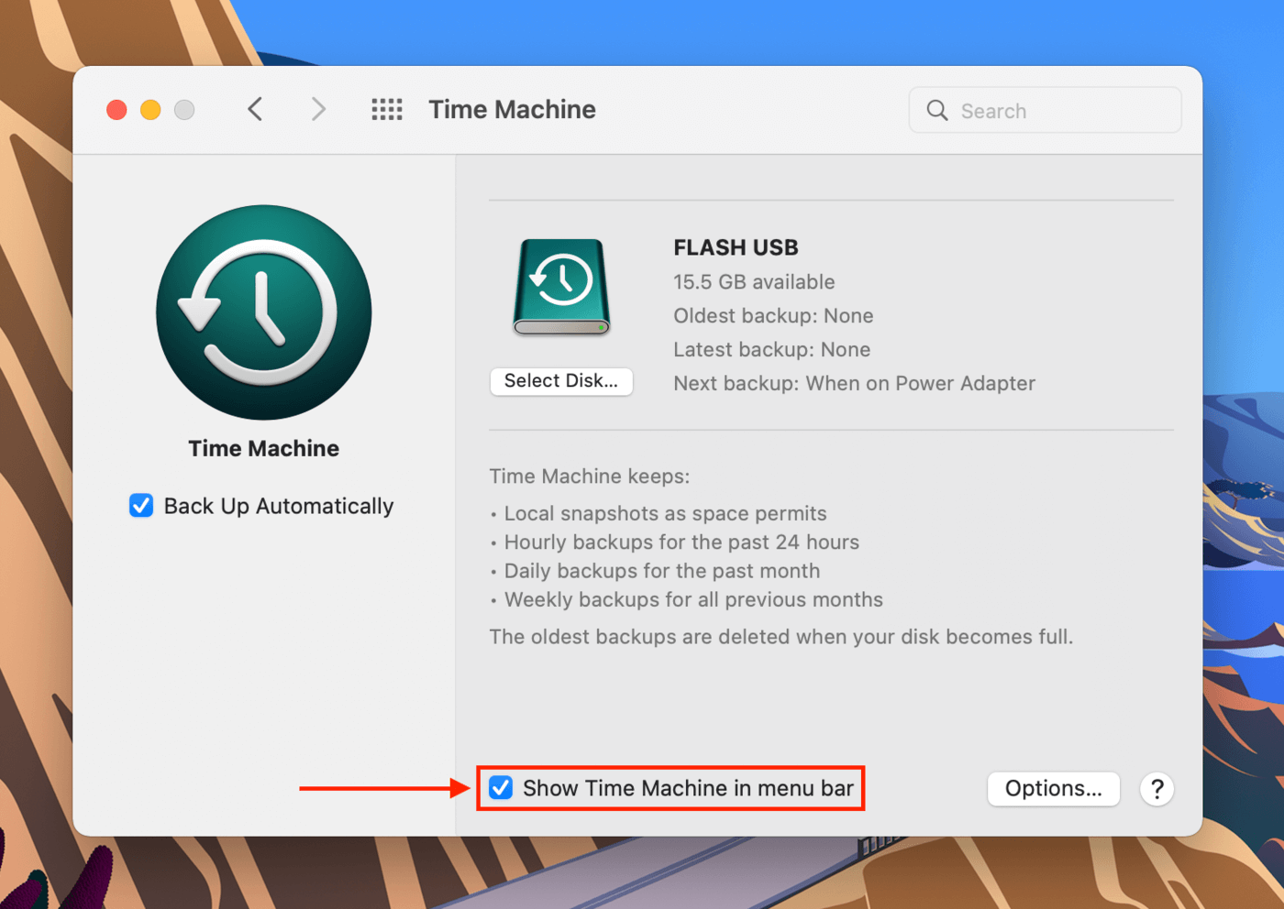This screenshot has width=1284, height=909.
Task: Go forward using the right chevron
Action: coord(317,110)
